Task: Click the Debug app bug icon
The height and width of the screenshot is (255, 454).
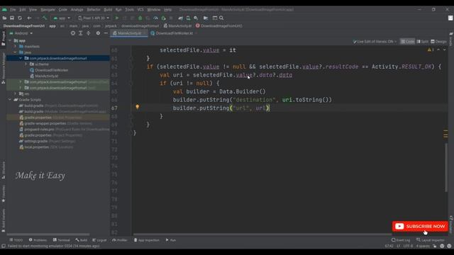Action: pyautogui.click(x=140, y=18)
